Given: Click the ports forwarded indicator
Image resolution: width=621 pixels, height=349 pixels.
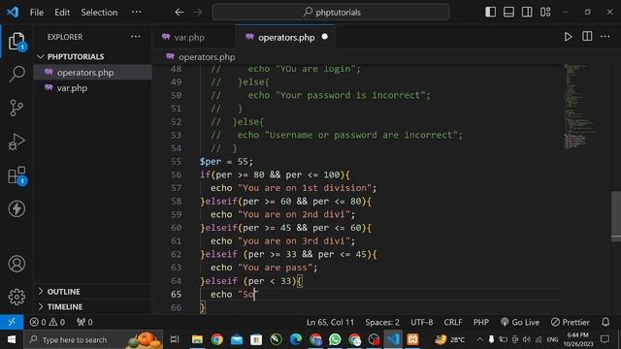Looking at the screenshot, I should [x=84, y=322].
